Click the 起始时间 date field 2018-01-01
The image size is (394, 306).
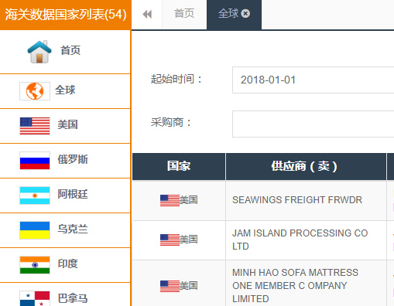(313, 80)
